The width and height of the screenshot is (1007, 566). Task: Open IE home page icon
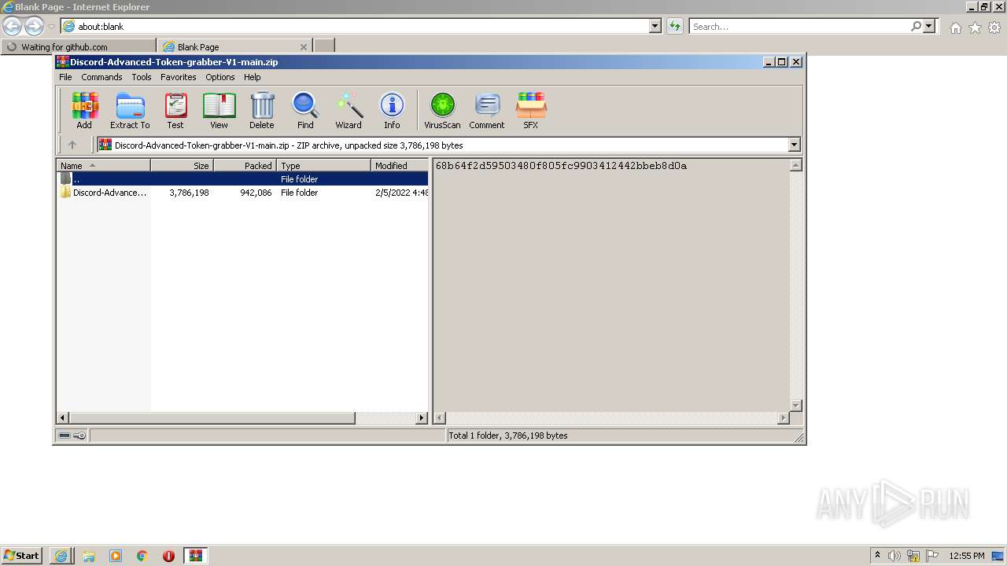[955, 28]
